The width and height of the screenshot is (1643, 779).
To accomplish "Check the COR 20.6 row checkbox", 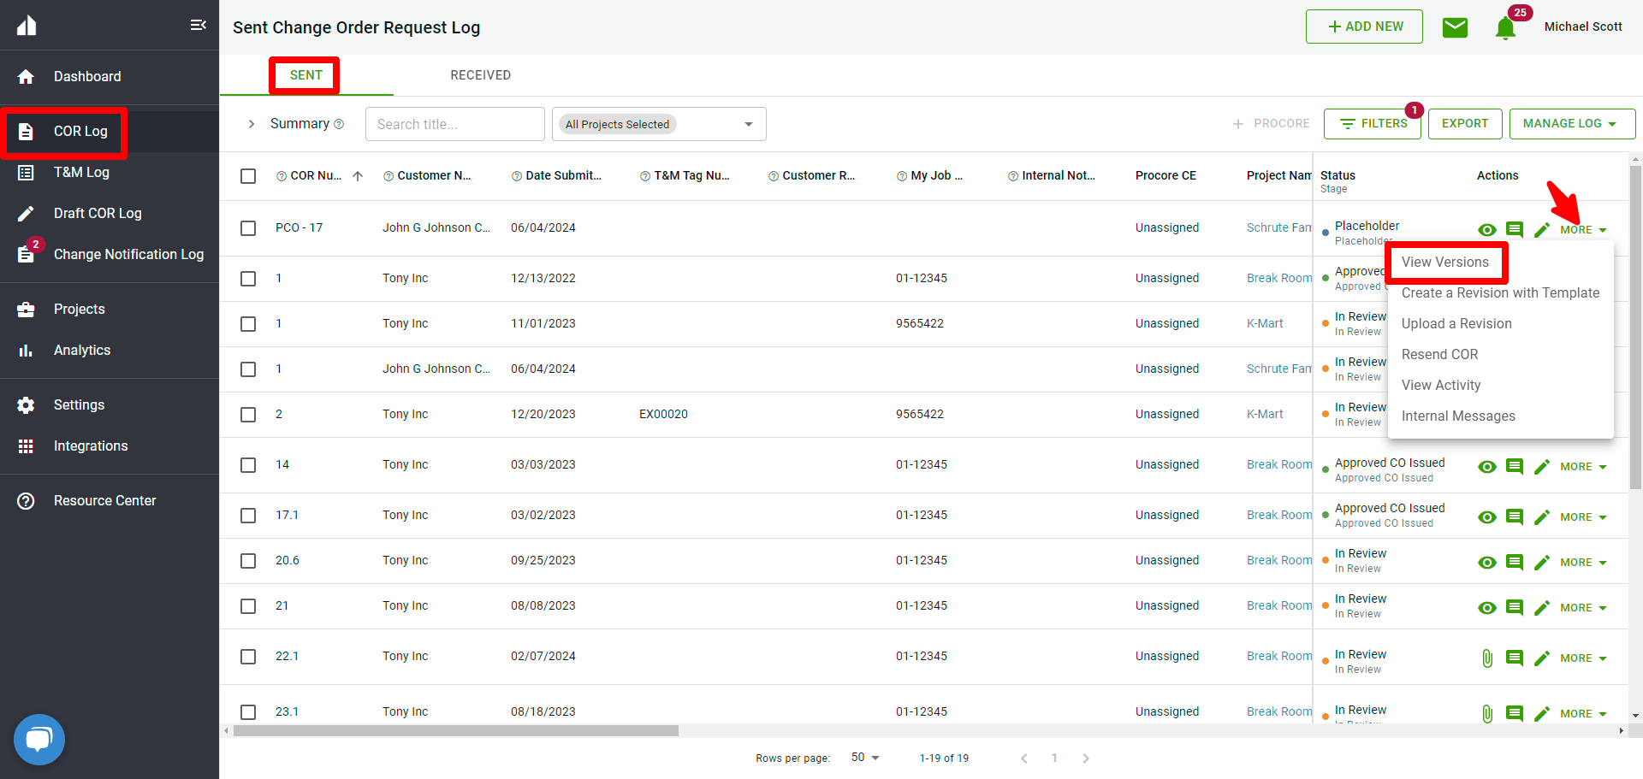I will [248, 561].
